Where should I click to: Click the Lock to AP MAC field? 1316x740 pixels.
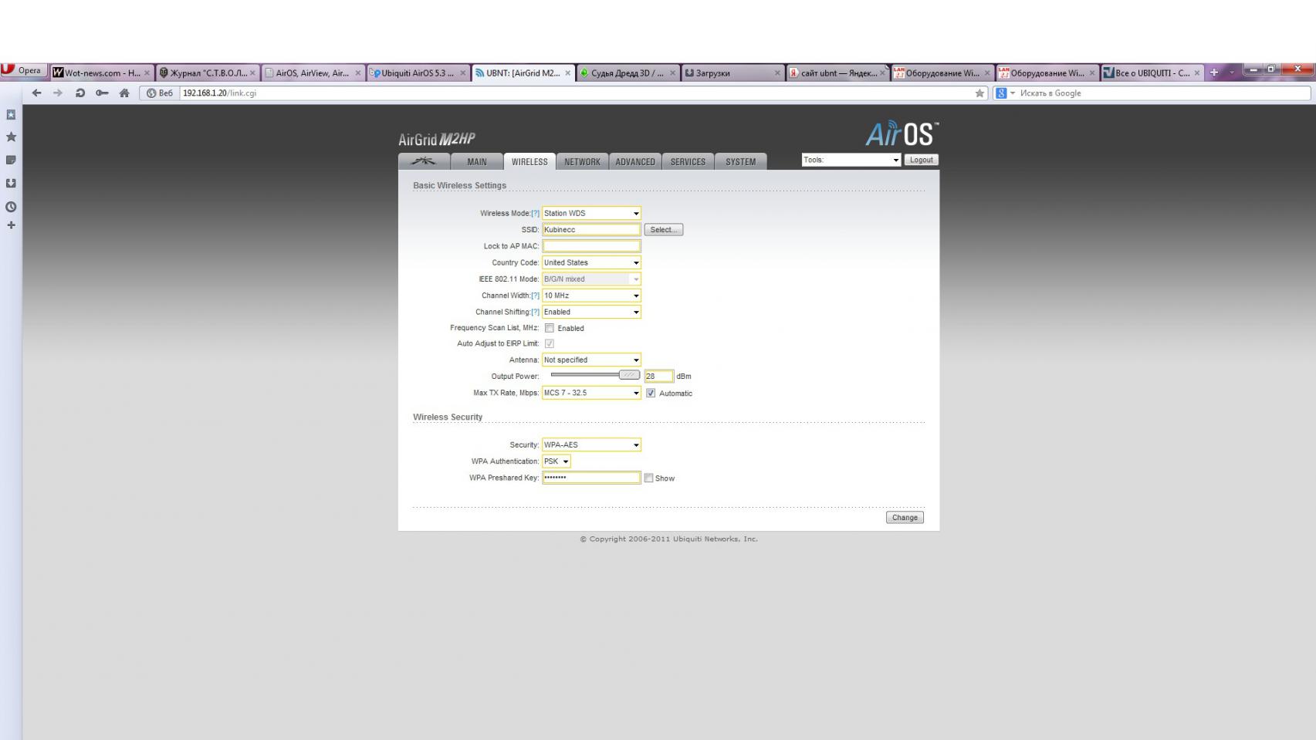click(591, 246)
